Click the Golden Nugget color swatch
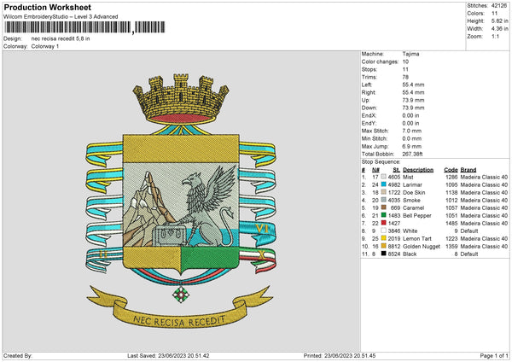 (x=384, y=246)
